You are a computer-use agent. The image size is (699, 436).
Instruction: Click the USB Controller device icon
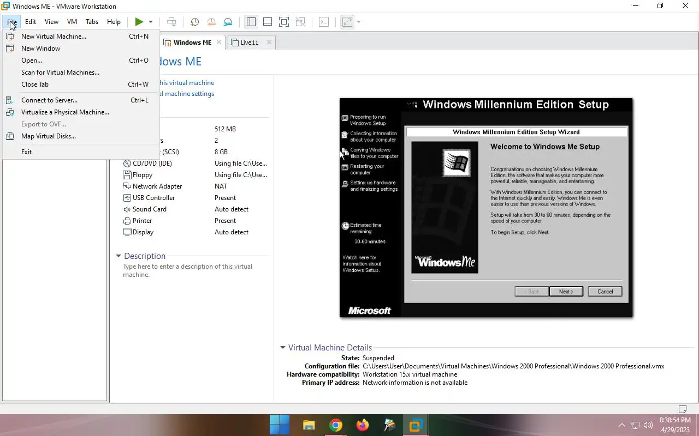(x=127, y=198)
